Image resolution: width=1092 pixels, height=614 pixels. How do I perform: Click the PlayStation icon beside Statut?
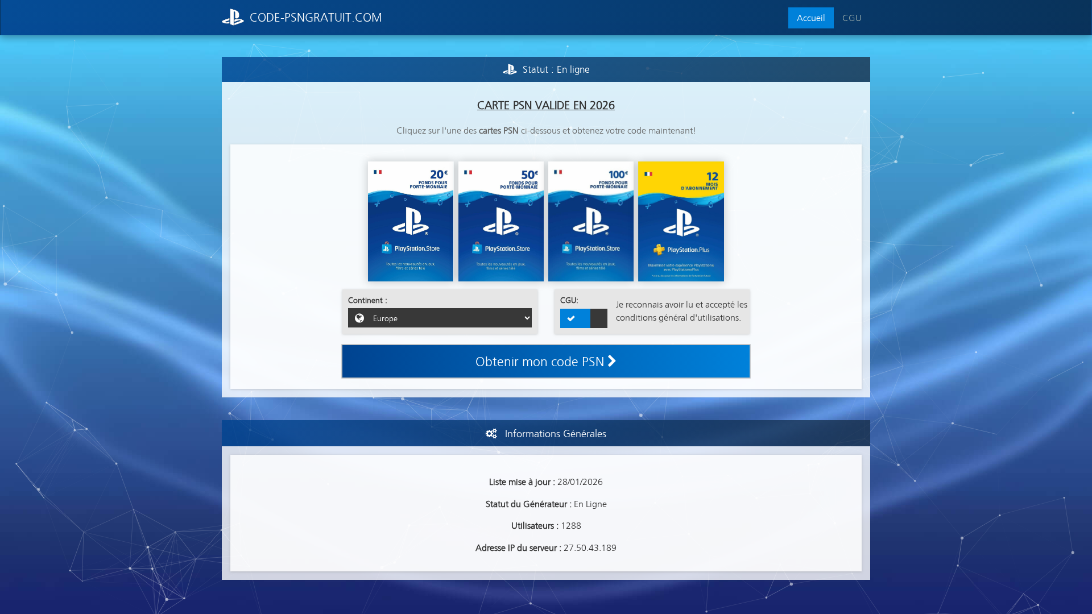pyautogui.click(x=510, y=69)
